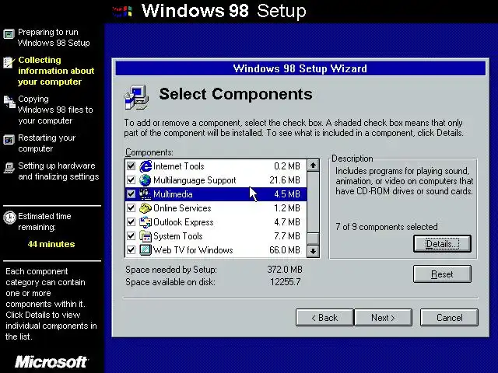Click the computer icon beside Select Components
The image size is (498, 373).
137,97
